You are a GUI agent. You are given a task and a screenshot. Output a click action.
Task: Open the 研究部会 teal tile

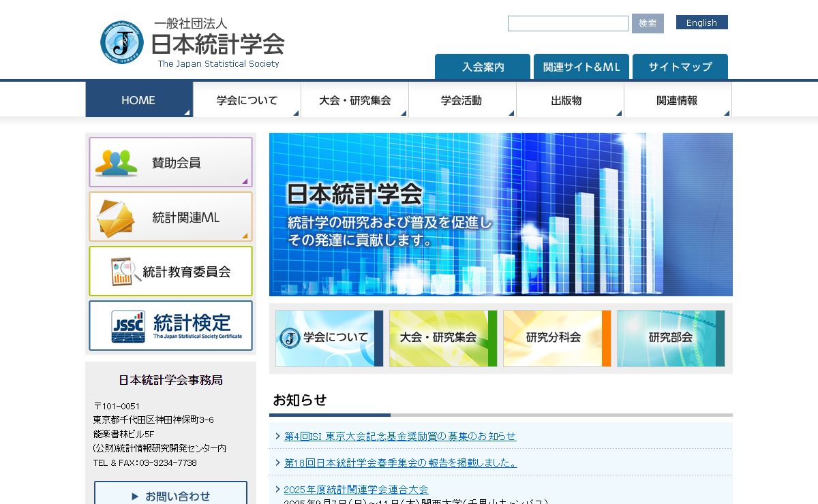pyautogui.click(x=671, y=338)
